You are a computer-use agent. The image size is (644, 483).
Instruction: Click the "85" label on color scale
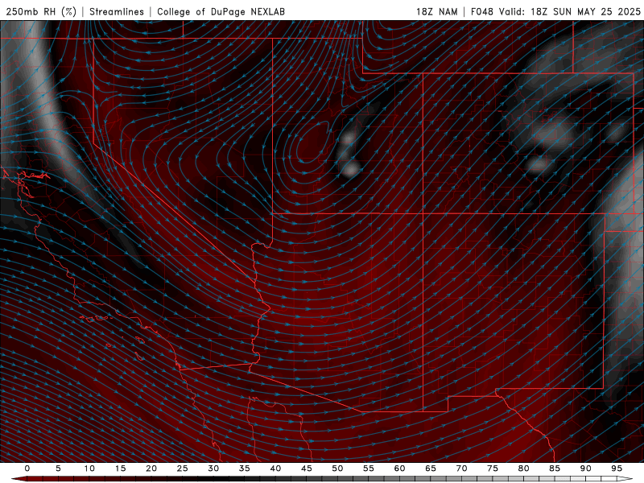coord(555,469)
